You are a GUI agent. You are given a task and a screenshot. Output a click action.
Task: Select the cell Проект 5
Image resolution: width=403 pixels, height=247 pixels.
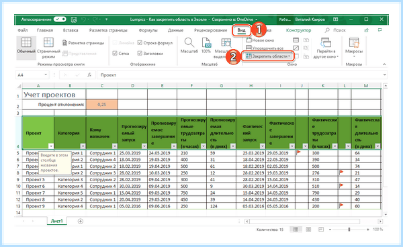coord(38,179)
